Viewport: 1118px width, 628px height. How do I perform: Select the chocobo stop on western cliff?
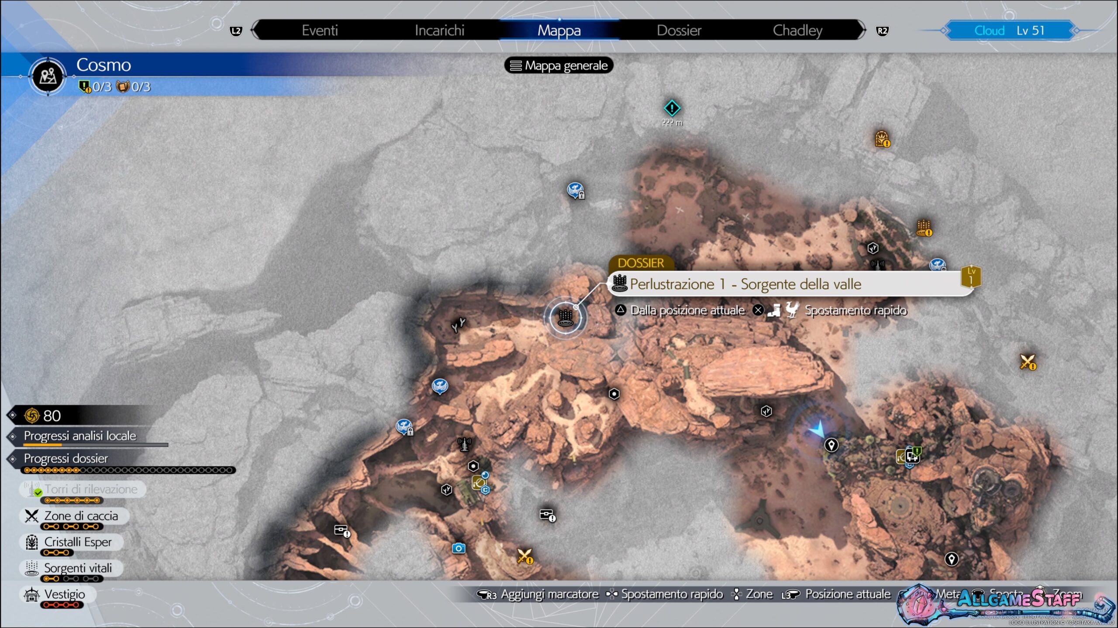coord(440,386)
